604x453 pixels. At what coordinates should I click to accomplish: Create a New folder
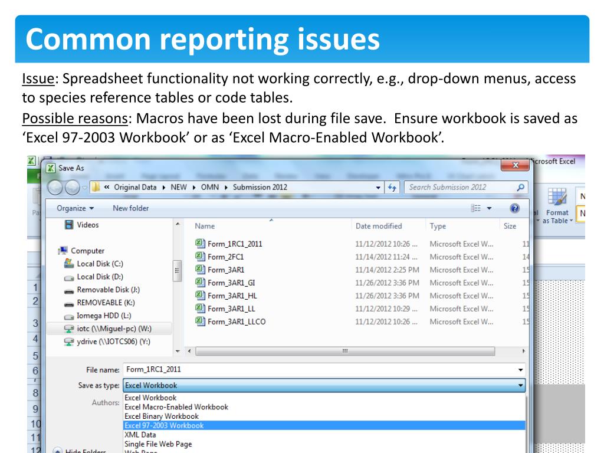point(130,208)
